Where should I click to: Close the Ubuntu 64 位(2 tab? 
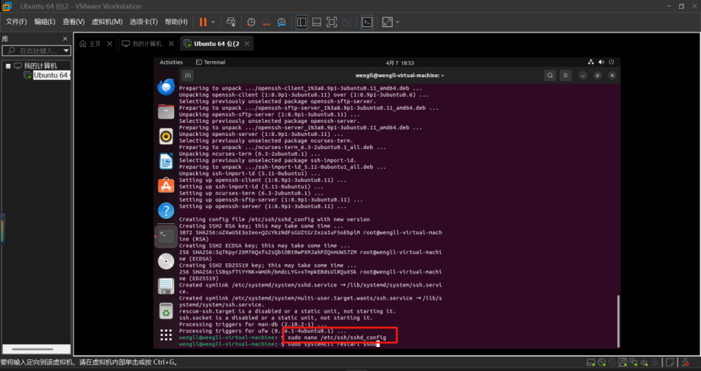[x=247, y=44]
